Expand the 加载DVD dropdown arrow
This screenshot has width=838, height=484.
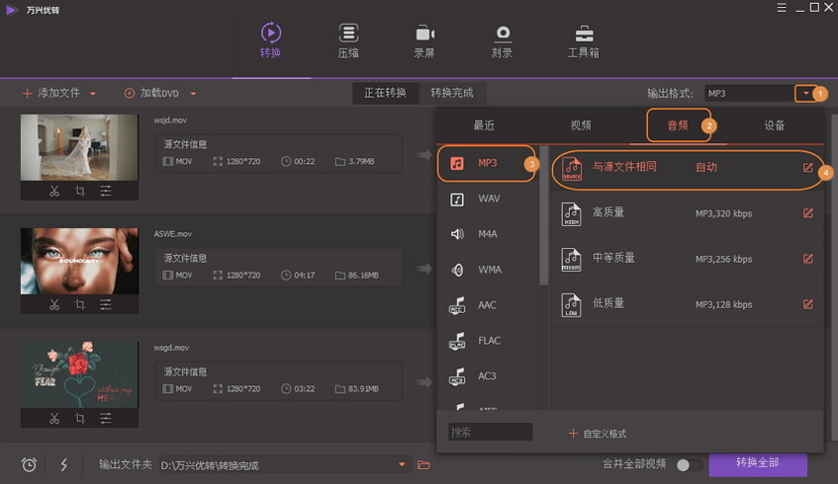(194, 94)
